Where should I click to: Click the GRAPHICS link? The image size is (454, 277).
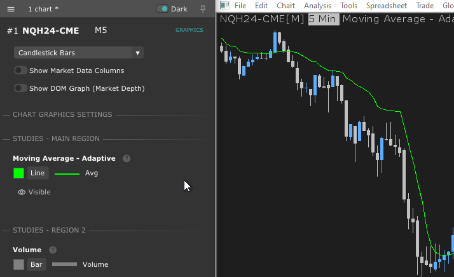189,30
